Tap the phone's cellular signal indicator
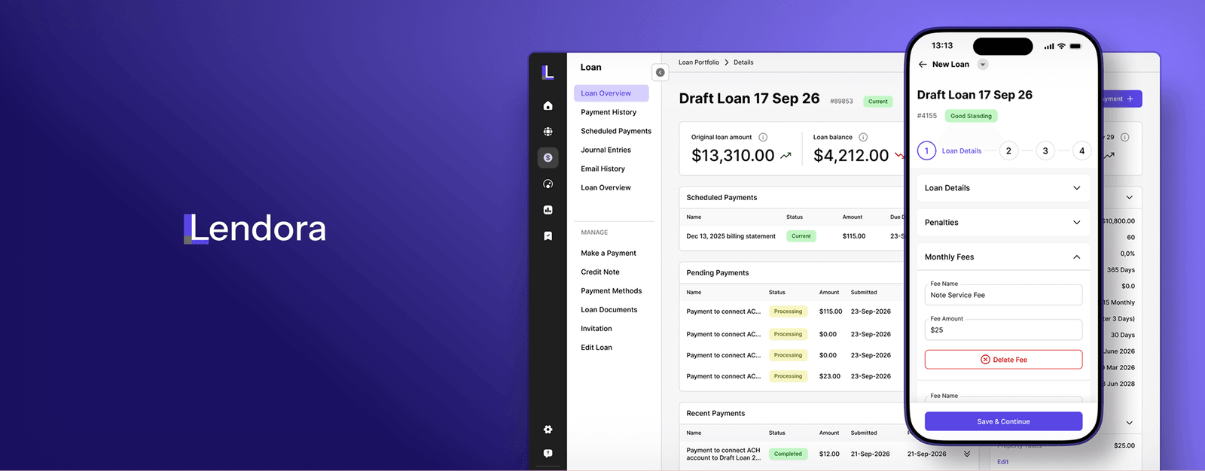 pyautogui.click(x=1049, y=46)
